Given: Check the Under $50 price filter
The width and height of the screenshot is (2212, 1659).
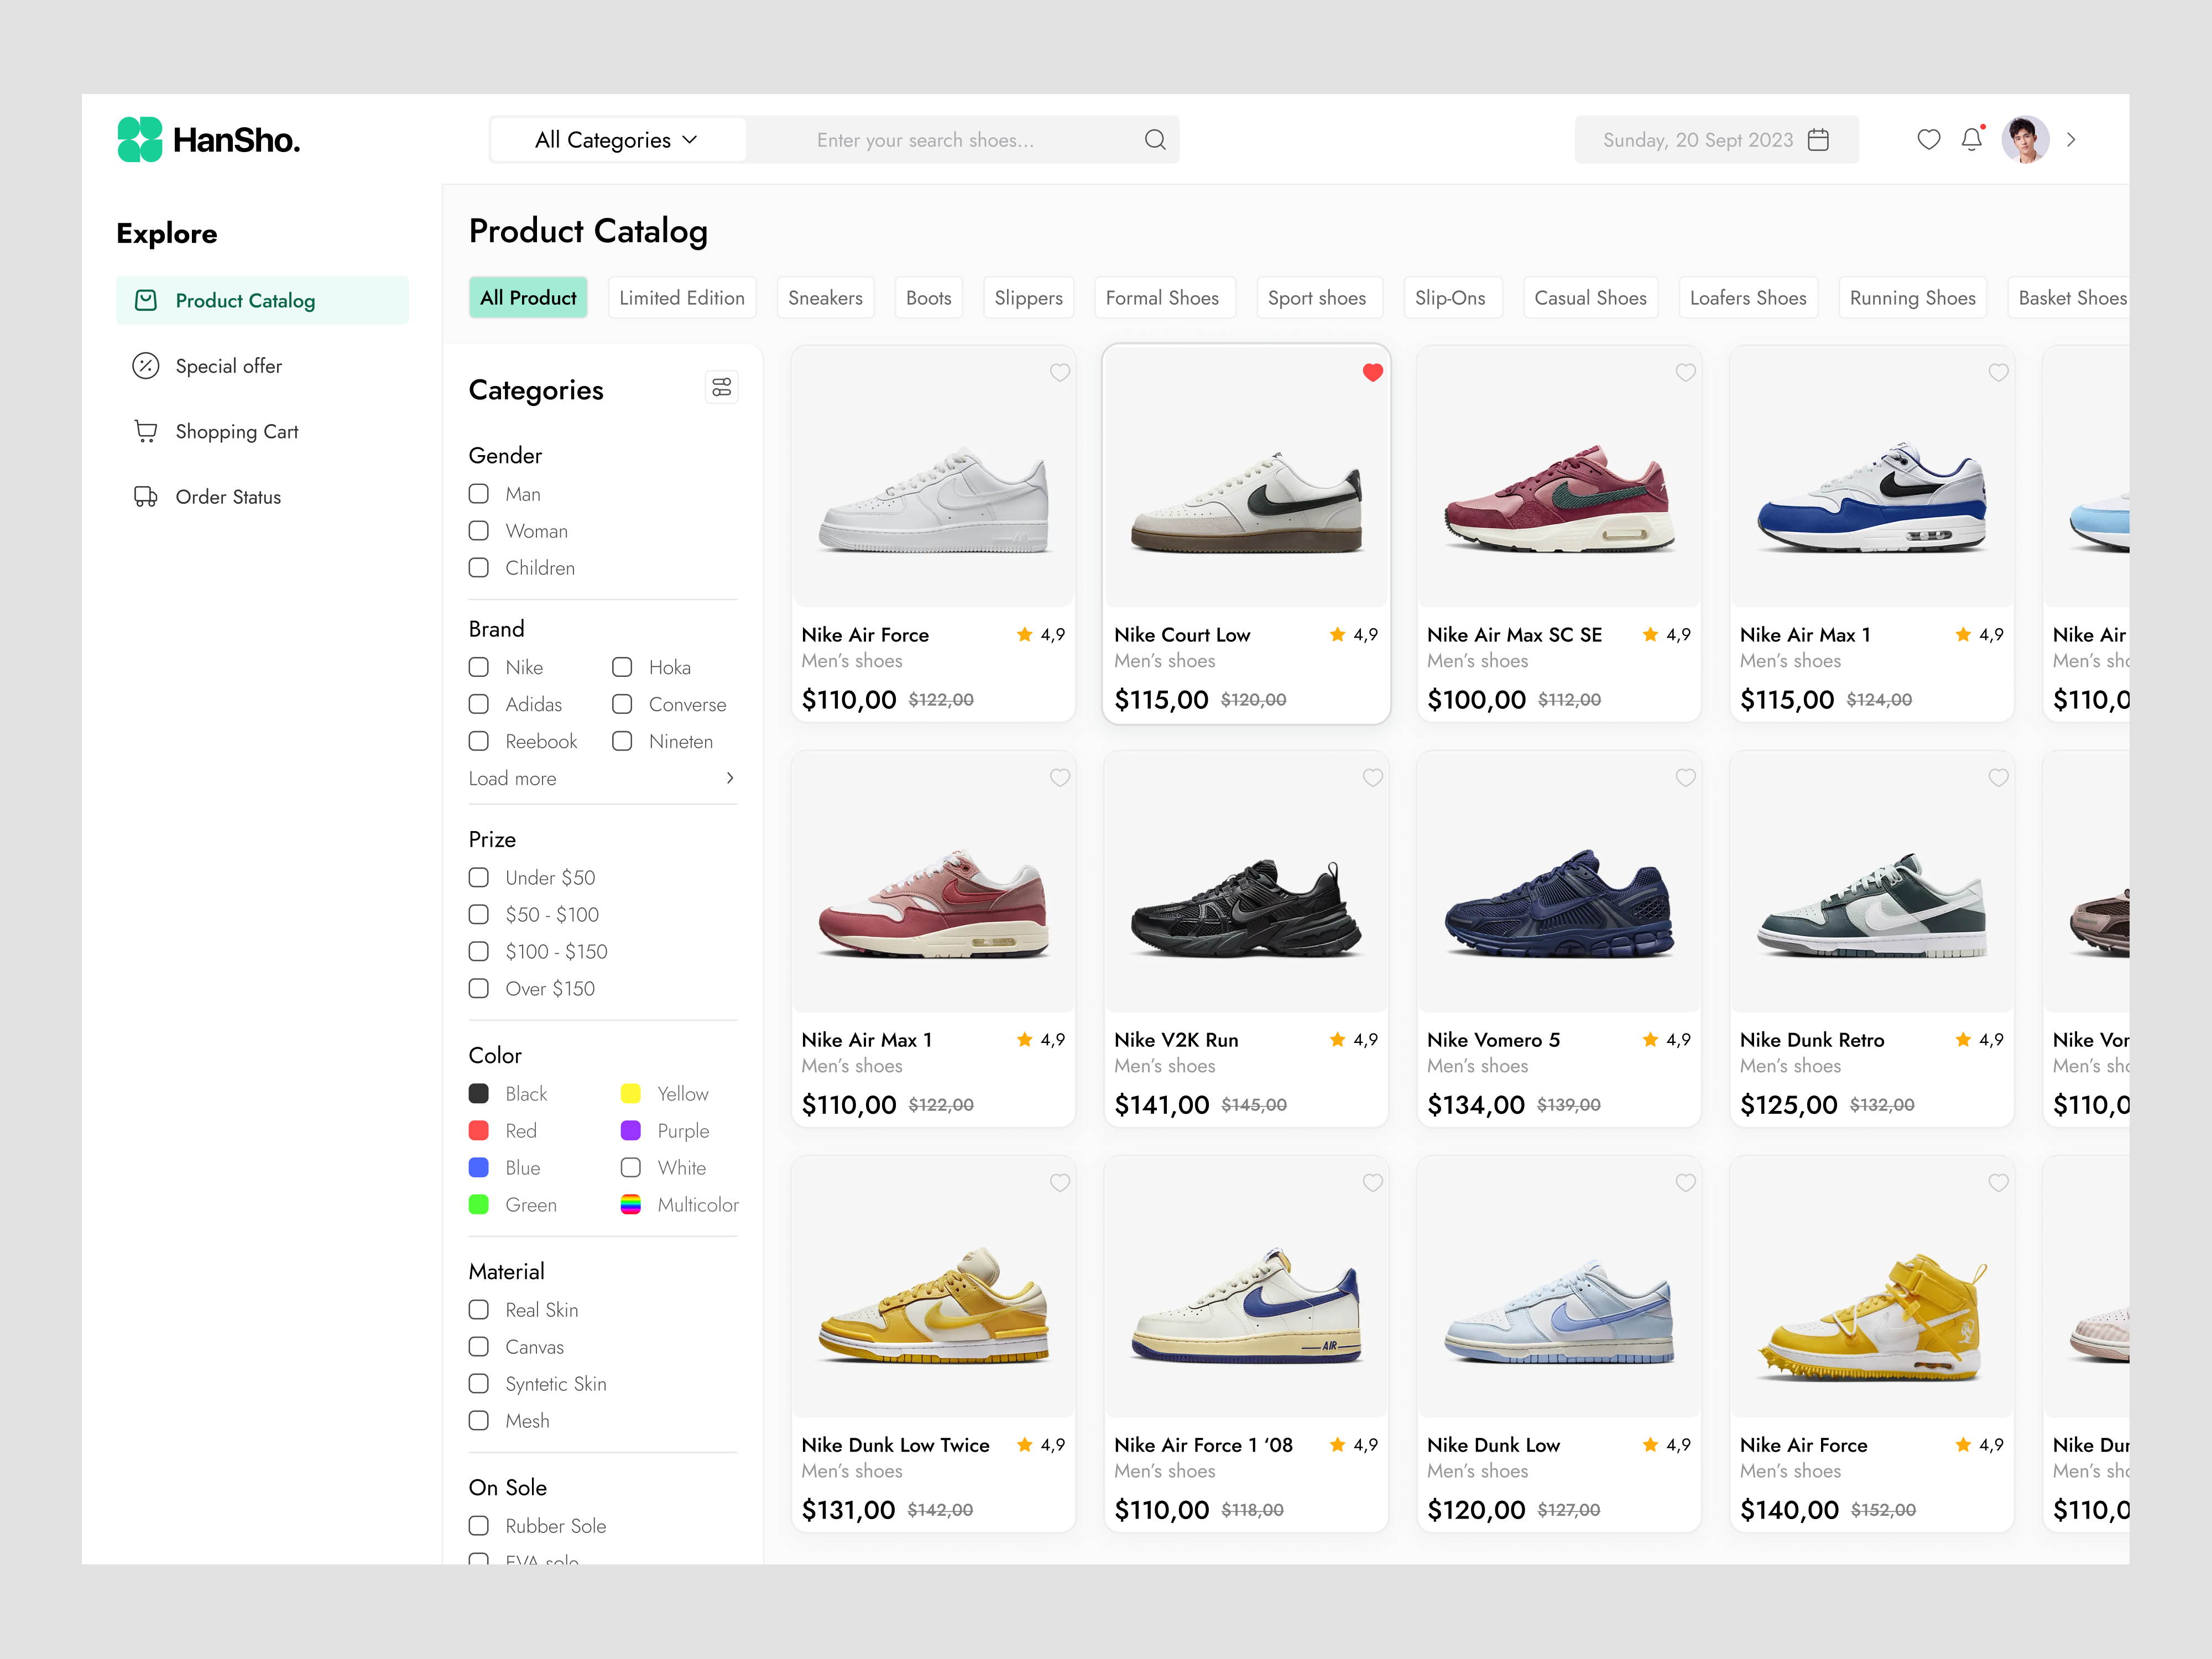Looking at the screenshot, I should click(478, 877).
